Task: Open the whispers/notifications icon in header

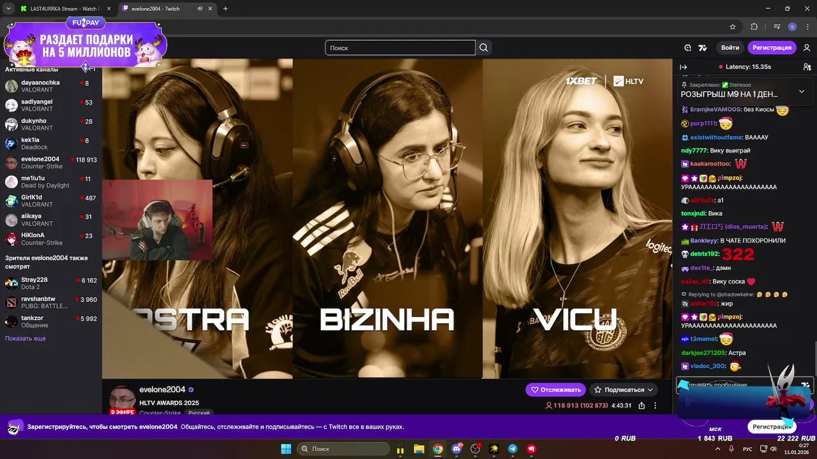Action: point(687,48)
